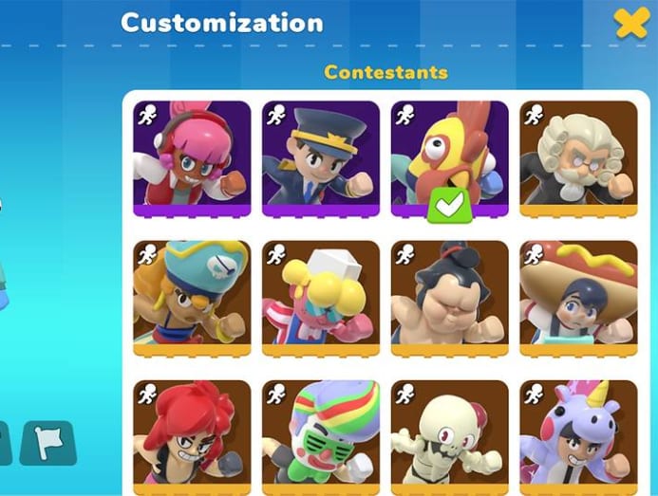Choose the rainbow clown with green glasses

coord(321,438)
